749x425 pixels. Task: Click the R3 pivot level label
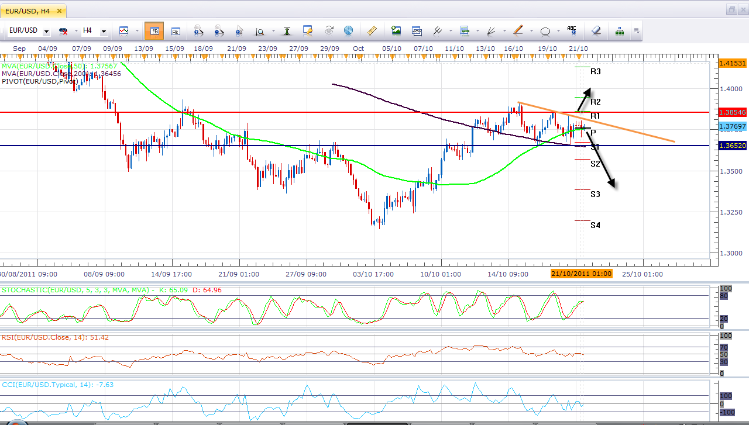[x=596, y=71]
